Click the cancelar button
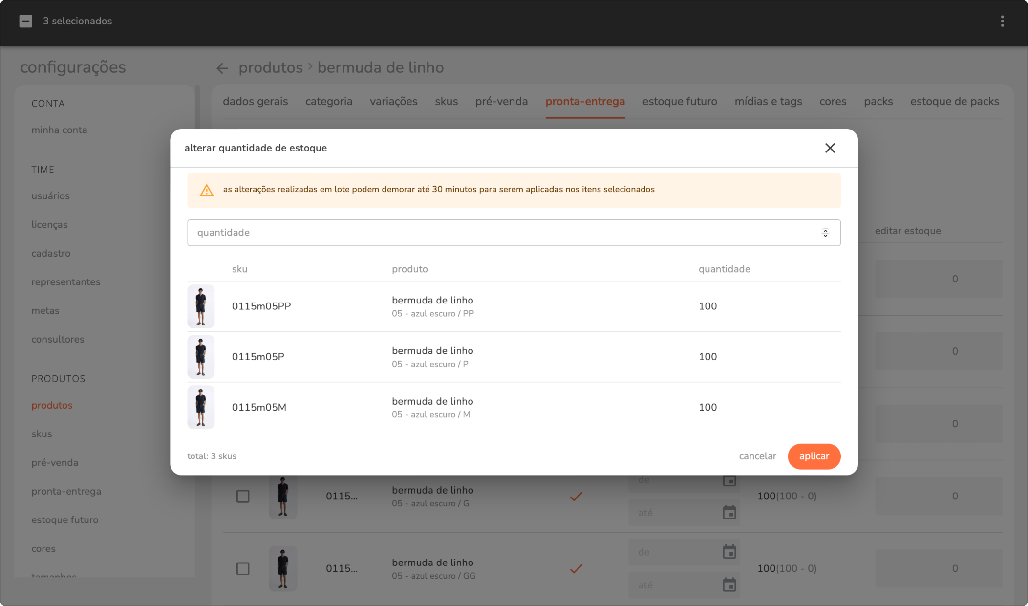Screen dimensions: 1028x606 point(757,456)
